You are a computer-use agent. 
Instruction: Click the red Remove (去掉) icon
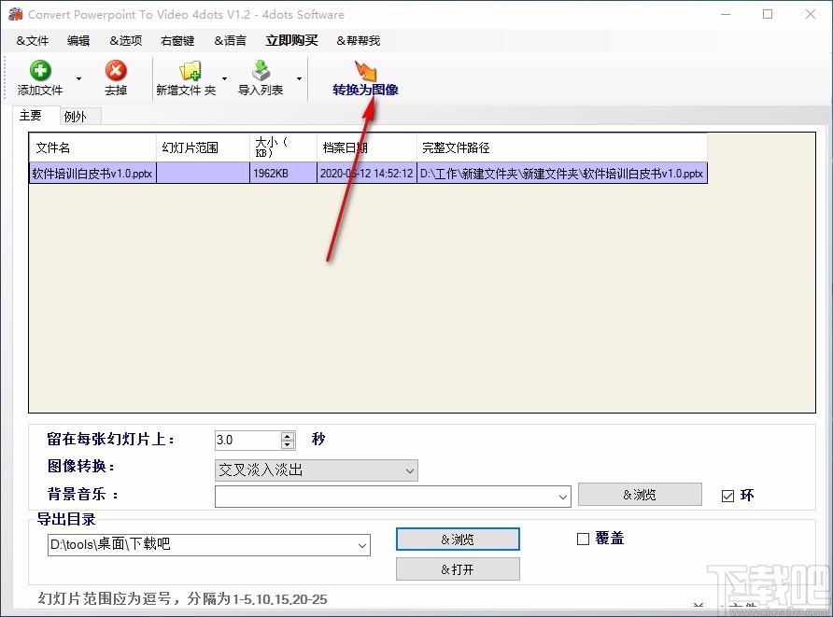coord(115,71)
